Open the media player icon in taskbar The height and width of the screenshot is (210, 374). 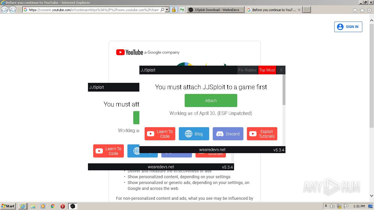tap(43, 206)
